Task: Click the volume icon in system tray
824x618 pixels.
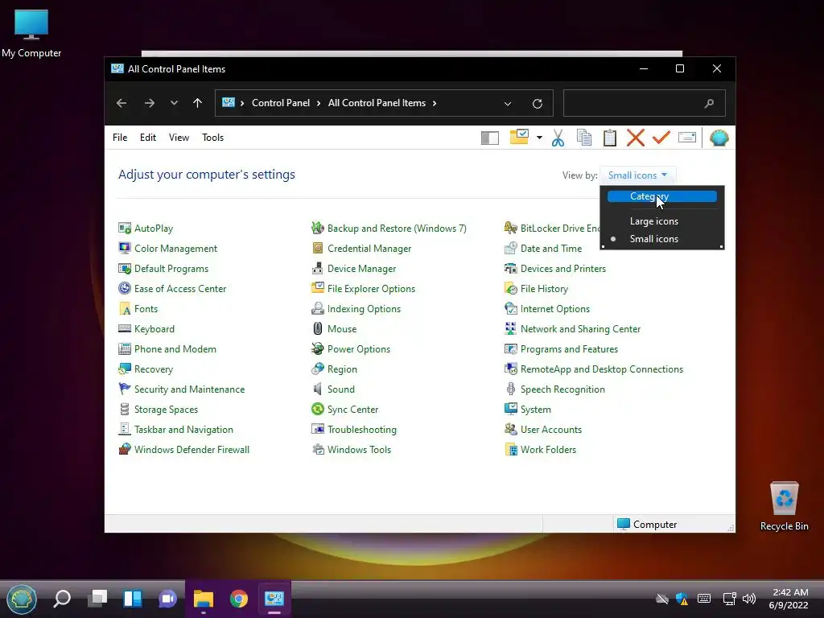Action: click(x=749, y=598)
